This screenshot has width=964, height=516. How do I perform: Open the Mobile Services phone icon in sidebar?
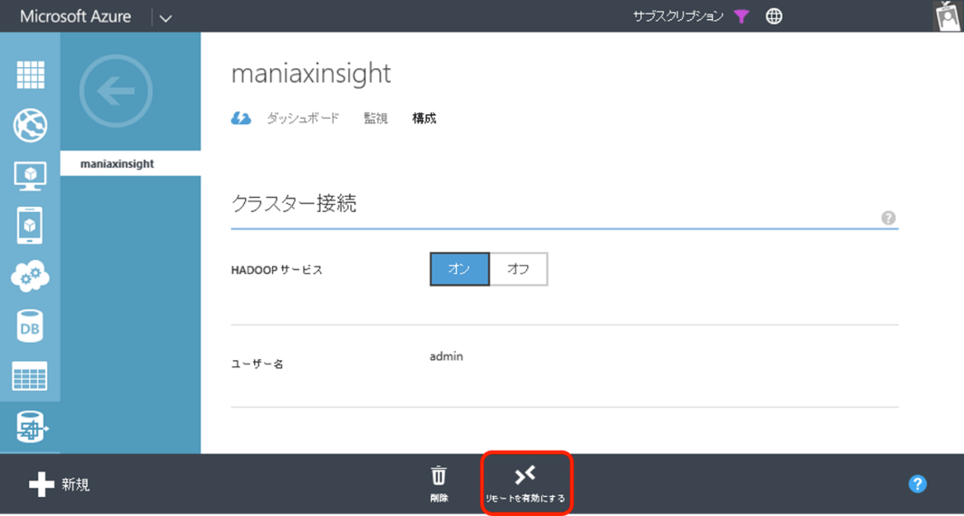click(30, 226)
